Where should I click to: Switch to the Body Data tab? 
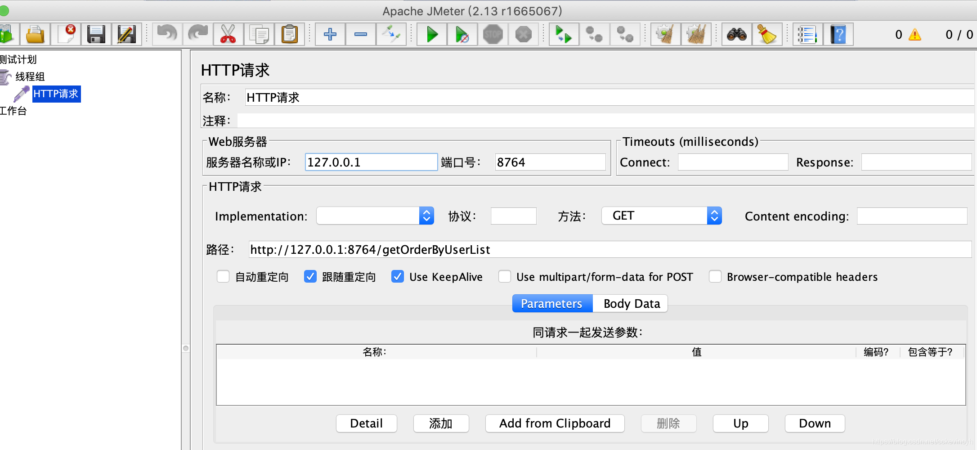click(x=631, y=303)
